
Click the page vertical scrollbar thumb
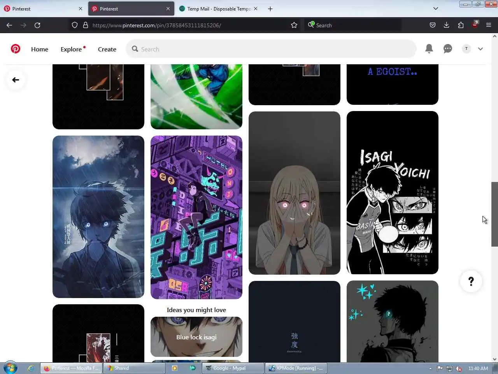pos(494,214)
